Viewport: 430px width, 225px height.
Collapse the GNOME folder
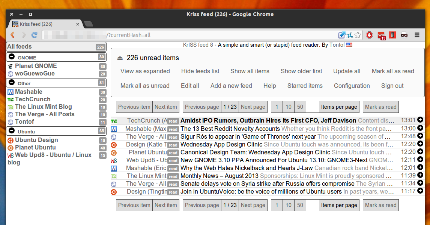12,56
